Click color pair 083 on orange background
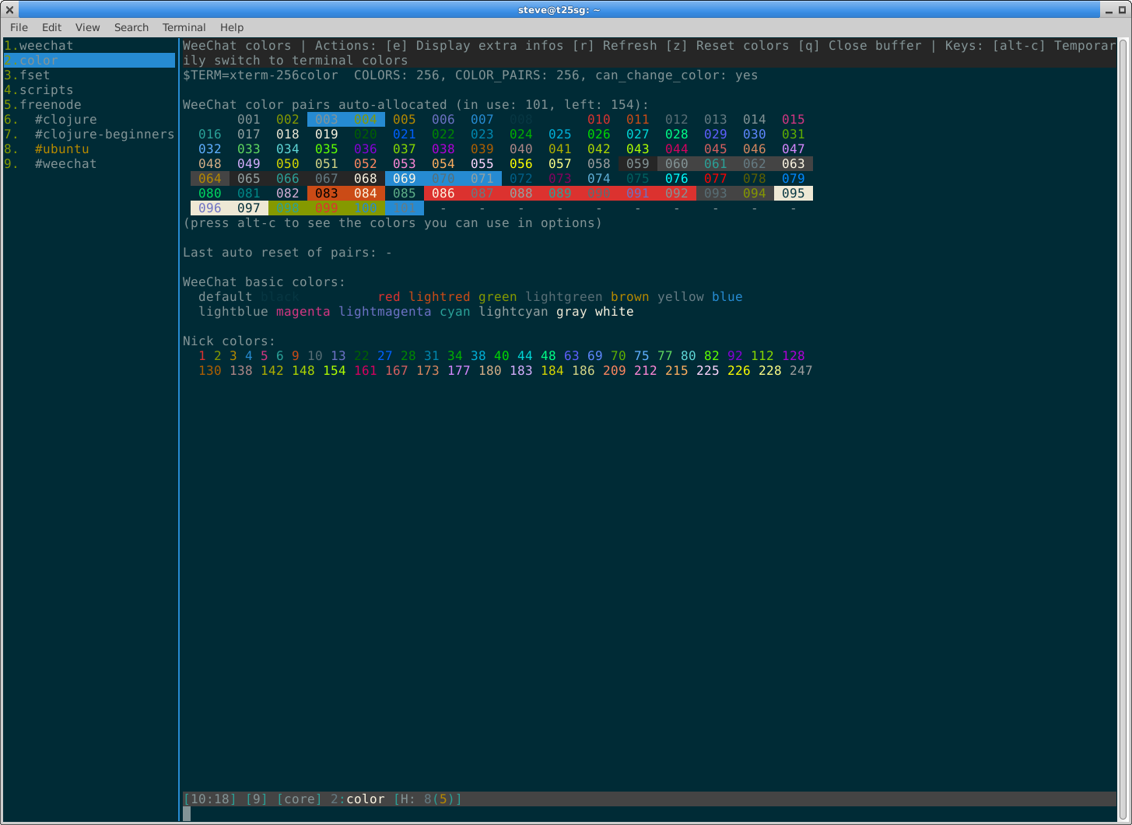Image resolution: width=1132 pixels, height=825 pixels. point(327,194)
